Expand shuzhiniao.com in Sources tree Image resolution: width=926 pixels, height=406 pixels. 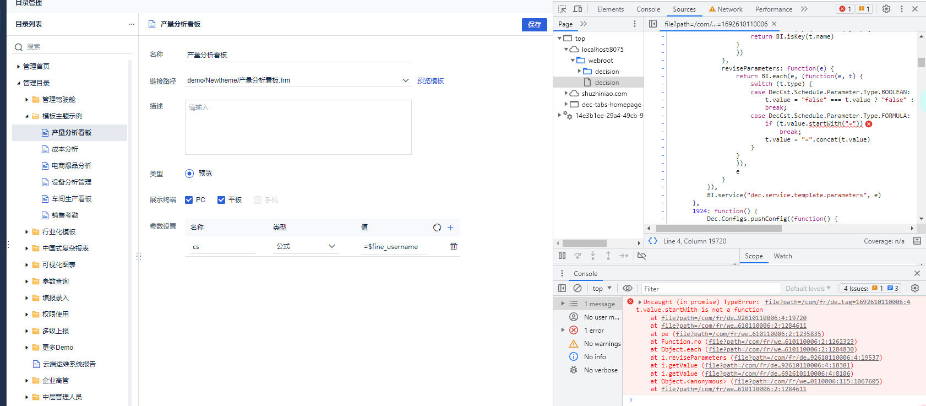(566, 93)
